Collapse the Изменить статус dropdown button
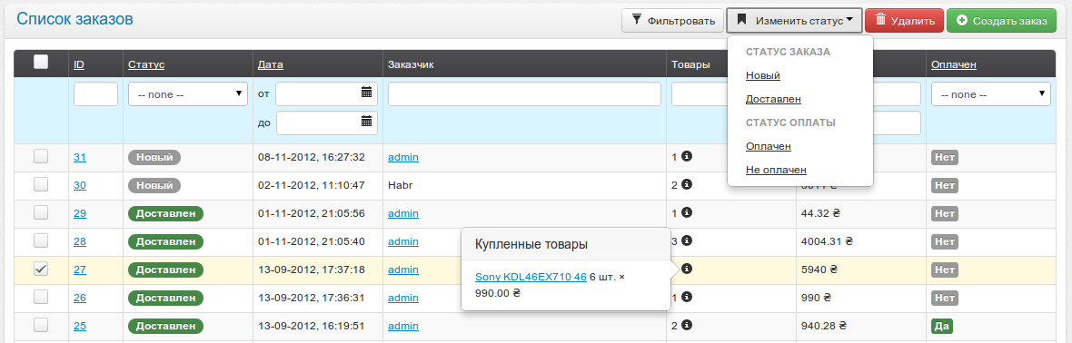Viewport: 1072px width, 343px height. click(x=794, y=21)
